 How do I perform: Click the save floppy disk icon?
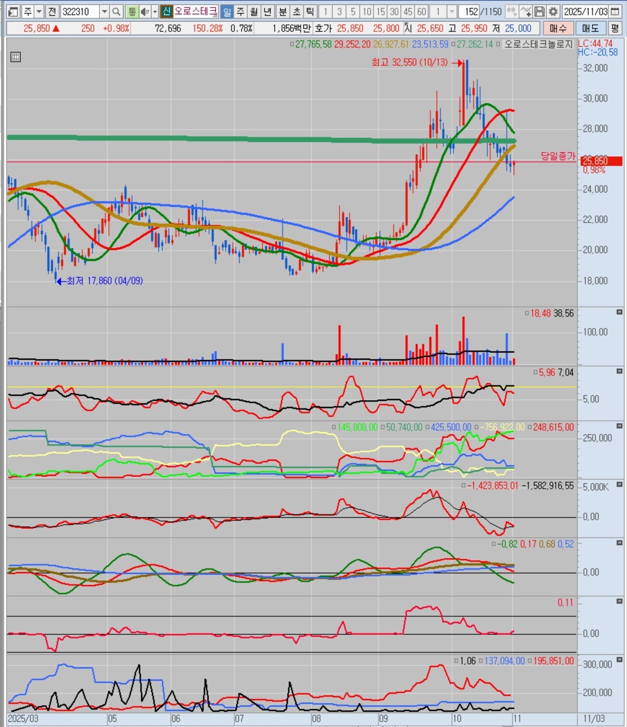coord(540,12)
